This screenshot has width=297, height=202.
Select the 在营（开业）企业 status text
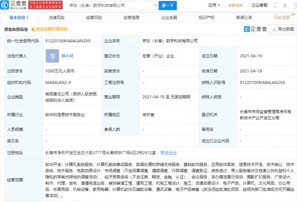pyautogui.click(x=158, y=56)
